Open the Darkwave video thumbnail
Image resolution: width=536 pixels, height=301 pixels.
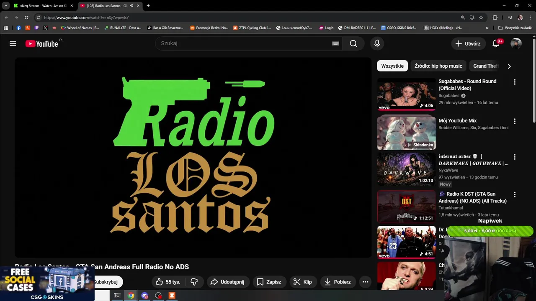[x=406, y=169]
